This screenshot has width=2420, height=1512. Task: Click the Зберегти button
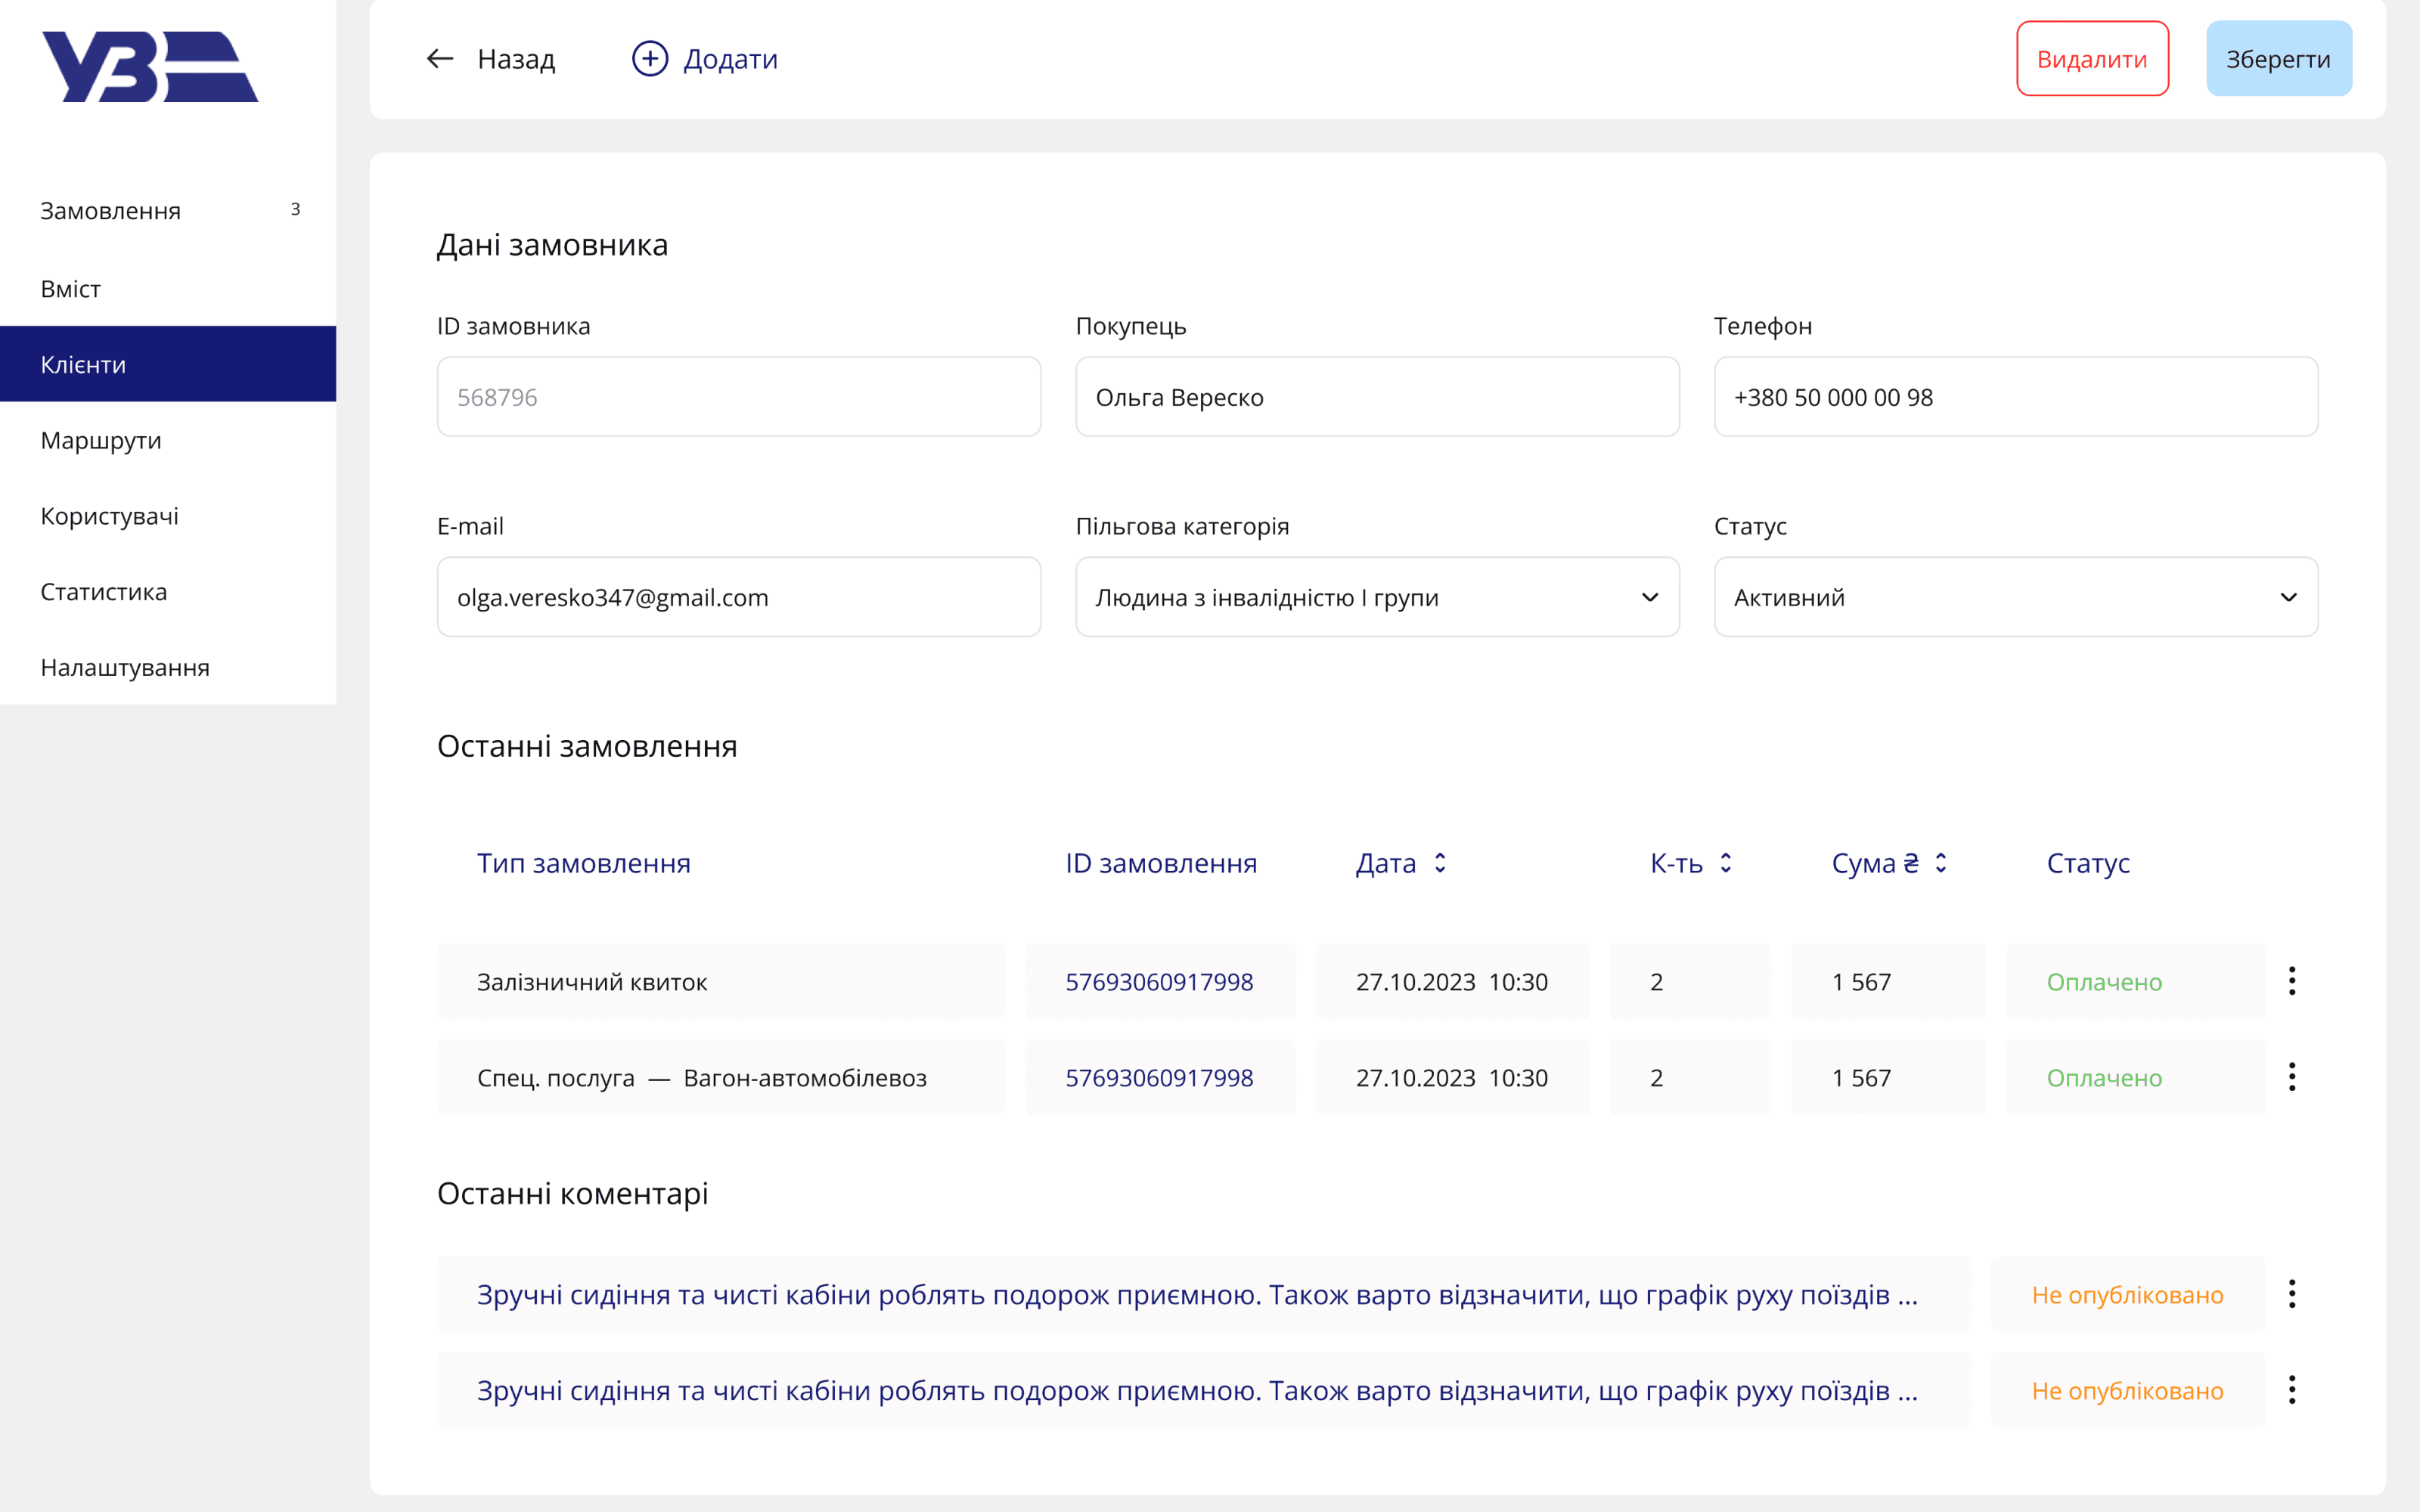click(x=2279, y=59)
